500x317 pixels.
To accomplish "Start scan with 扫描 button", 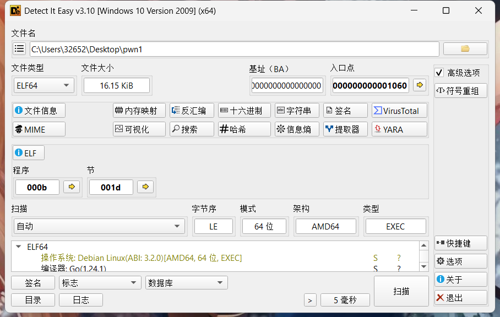I will pos(401,291).
